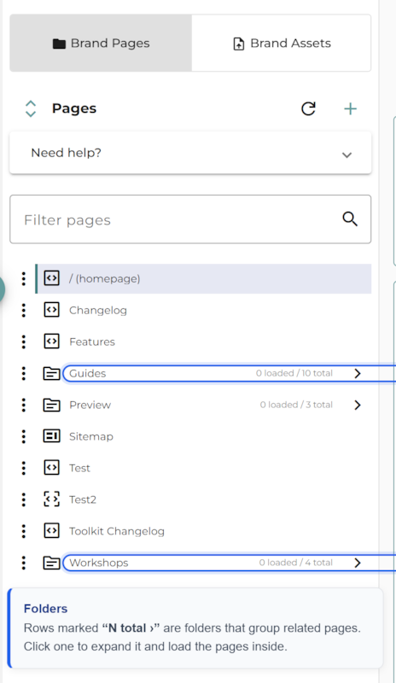Click the Test page code icon
The image size is (396, 683).
(x=51, y=468)
